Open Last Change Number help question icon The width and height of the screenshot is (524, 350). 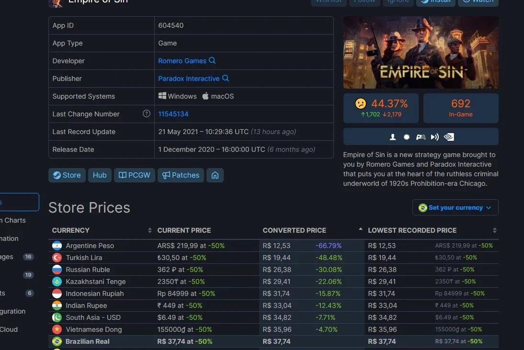(147, 113)
